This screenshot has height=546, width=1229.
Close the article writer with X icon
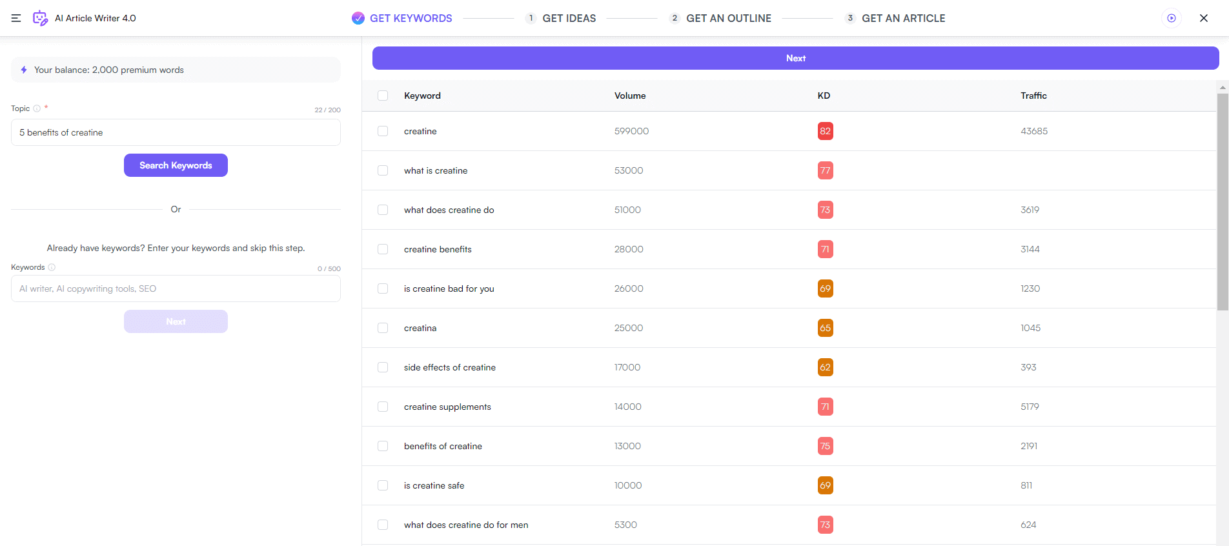(x=1204, y=18)
